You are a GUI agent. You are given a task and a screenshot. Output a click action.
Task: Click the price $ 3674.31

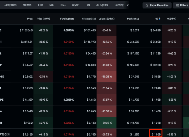[27, 42]
